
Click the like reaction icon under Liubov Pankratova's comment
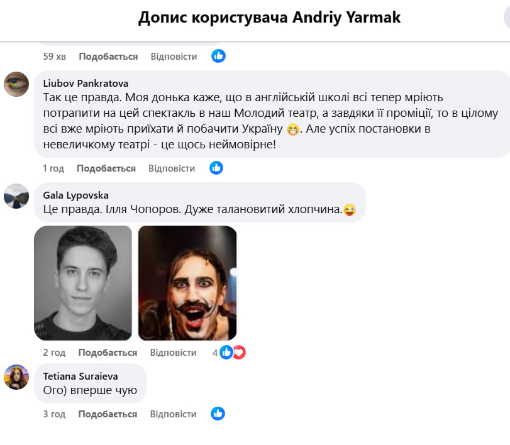coord(216,168)
